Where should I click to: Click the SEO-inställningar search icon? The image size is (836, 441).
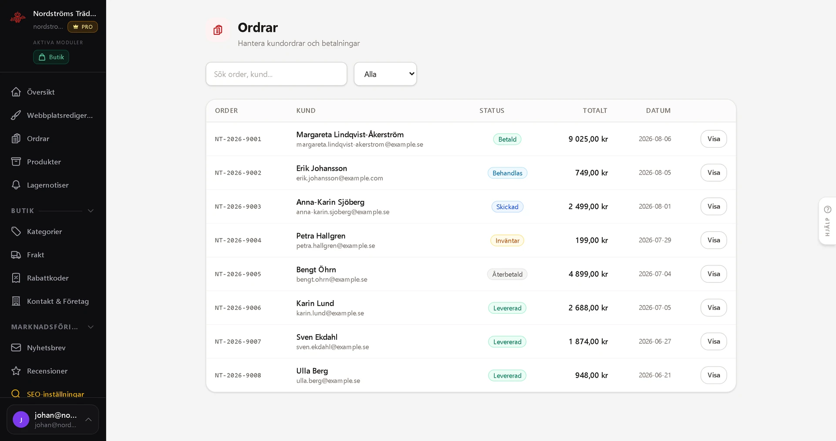coord(16,394)
